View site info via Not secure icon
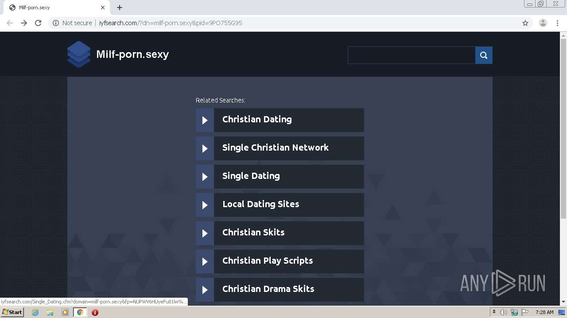This screenshot has height=318, width=567. pyautogui.click(x=56, y=23)
